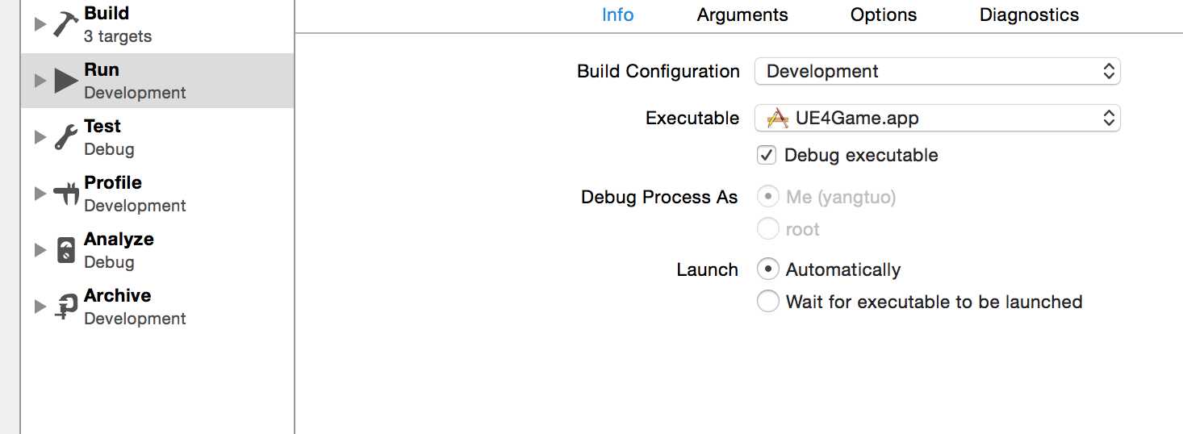Expand the Archive action disclosure triangle
Image resolution: width=1183 pixels, height=434 pixels.
coord(40,307)
